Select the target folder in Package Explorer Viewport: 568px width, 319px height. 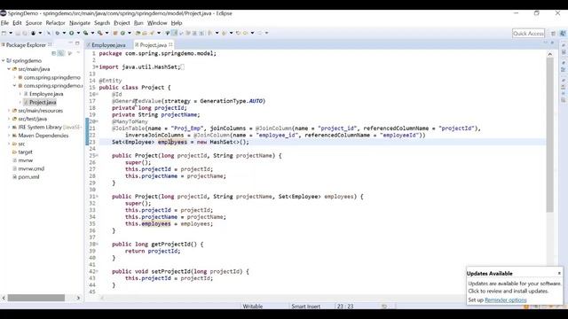(25, 152)
